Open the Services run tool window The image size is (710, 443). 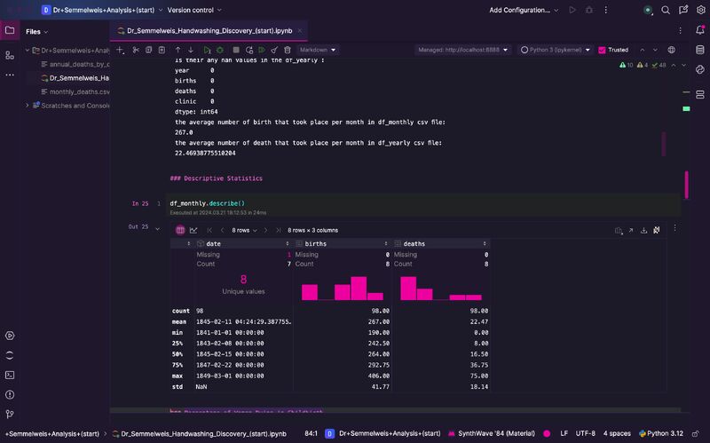coord(10,336)
